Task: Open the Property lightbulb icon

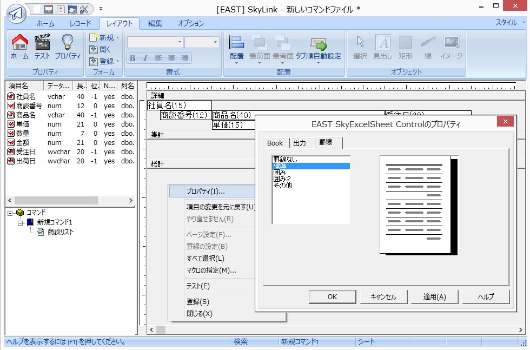Action: 68,42
